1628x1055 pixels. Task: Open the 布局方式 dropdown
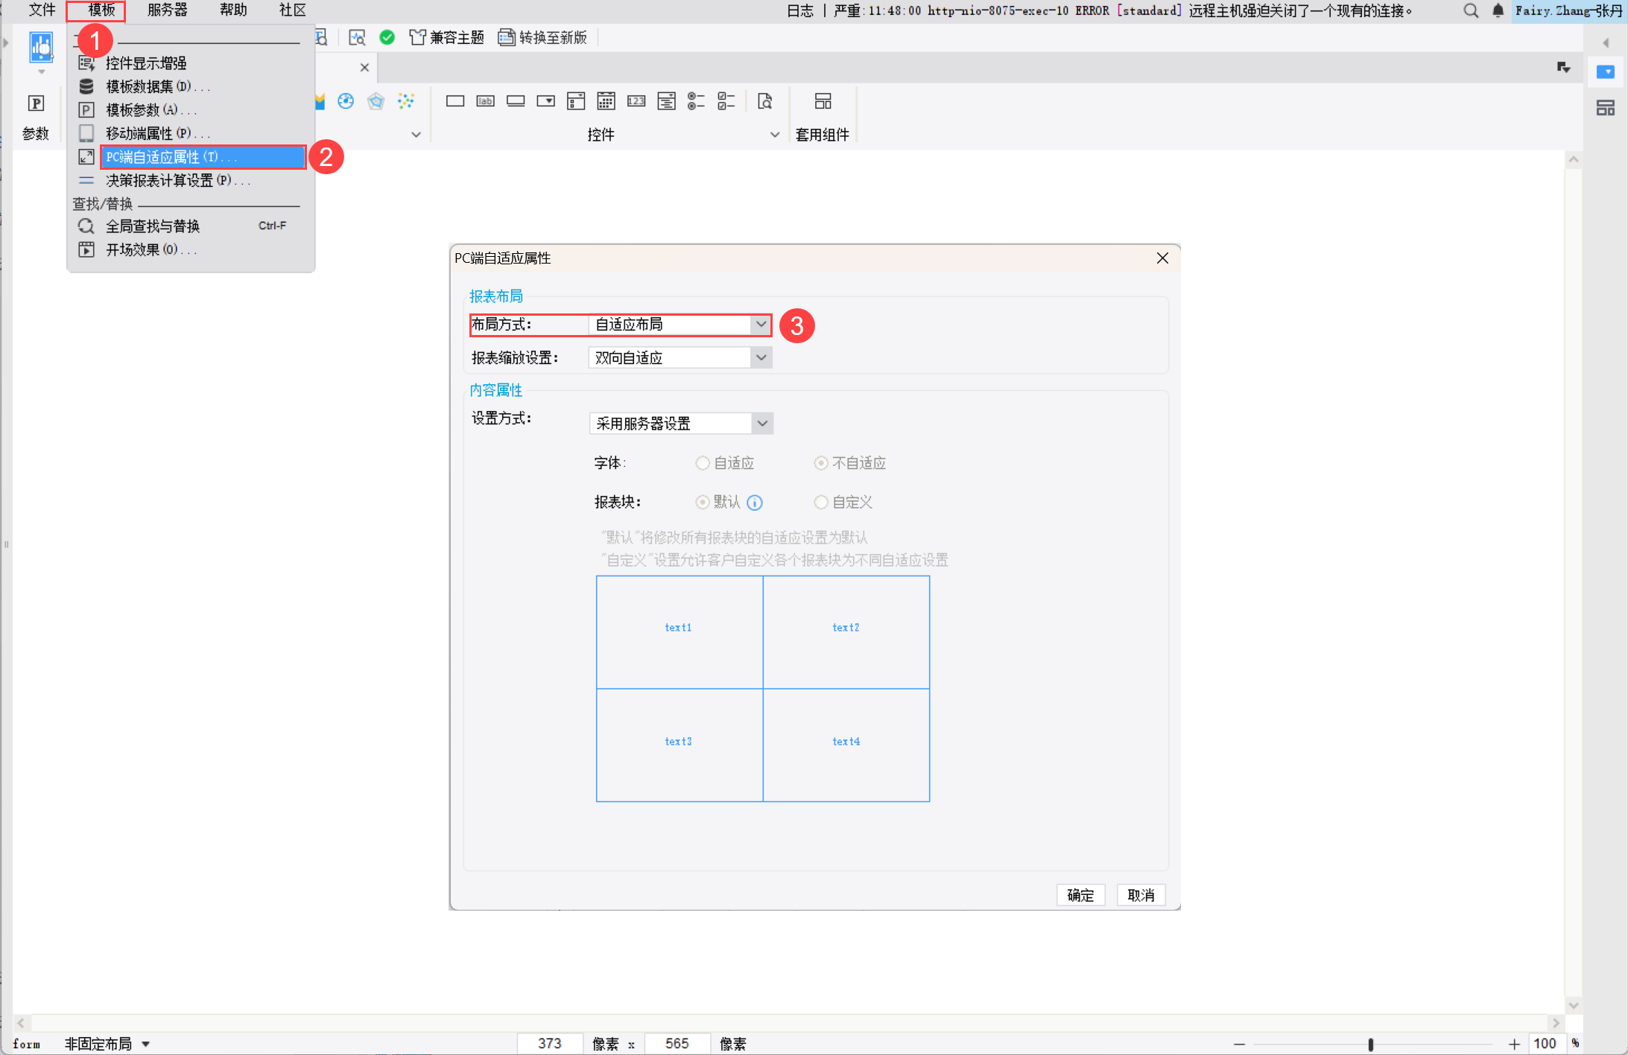tap(760, 325)
